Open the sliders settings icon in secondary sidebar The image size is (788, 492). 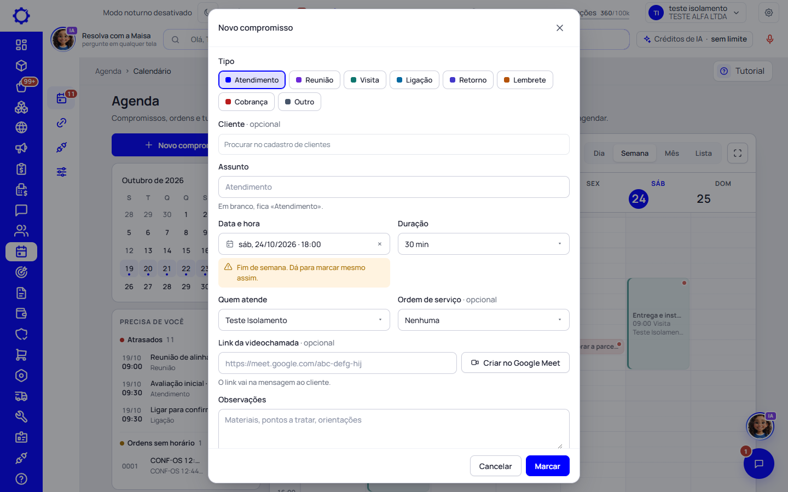(62, 172)
